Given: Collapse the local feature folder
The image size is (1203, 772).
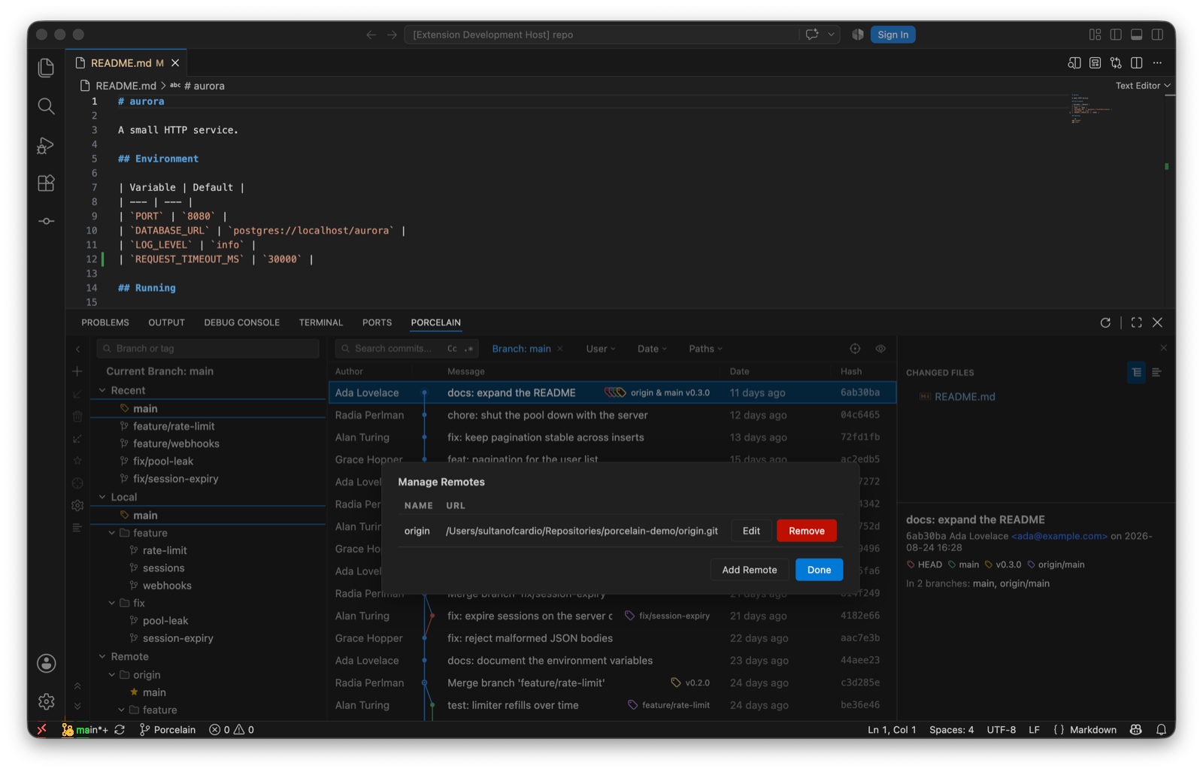Looking at the screenshot, I should tap(112, 533).
